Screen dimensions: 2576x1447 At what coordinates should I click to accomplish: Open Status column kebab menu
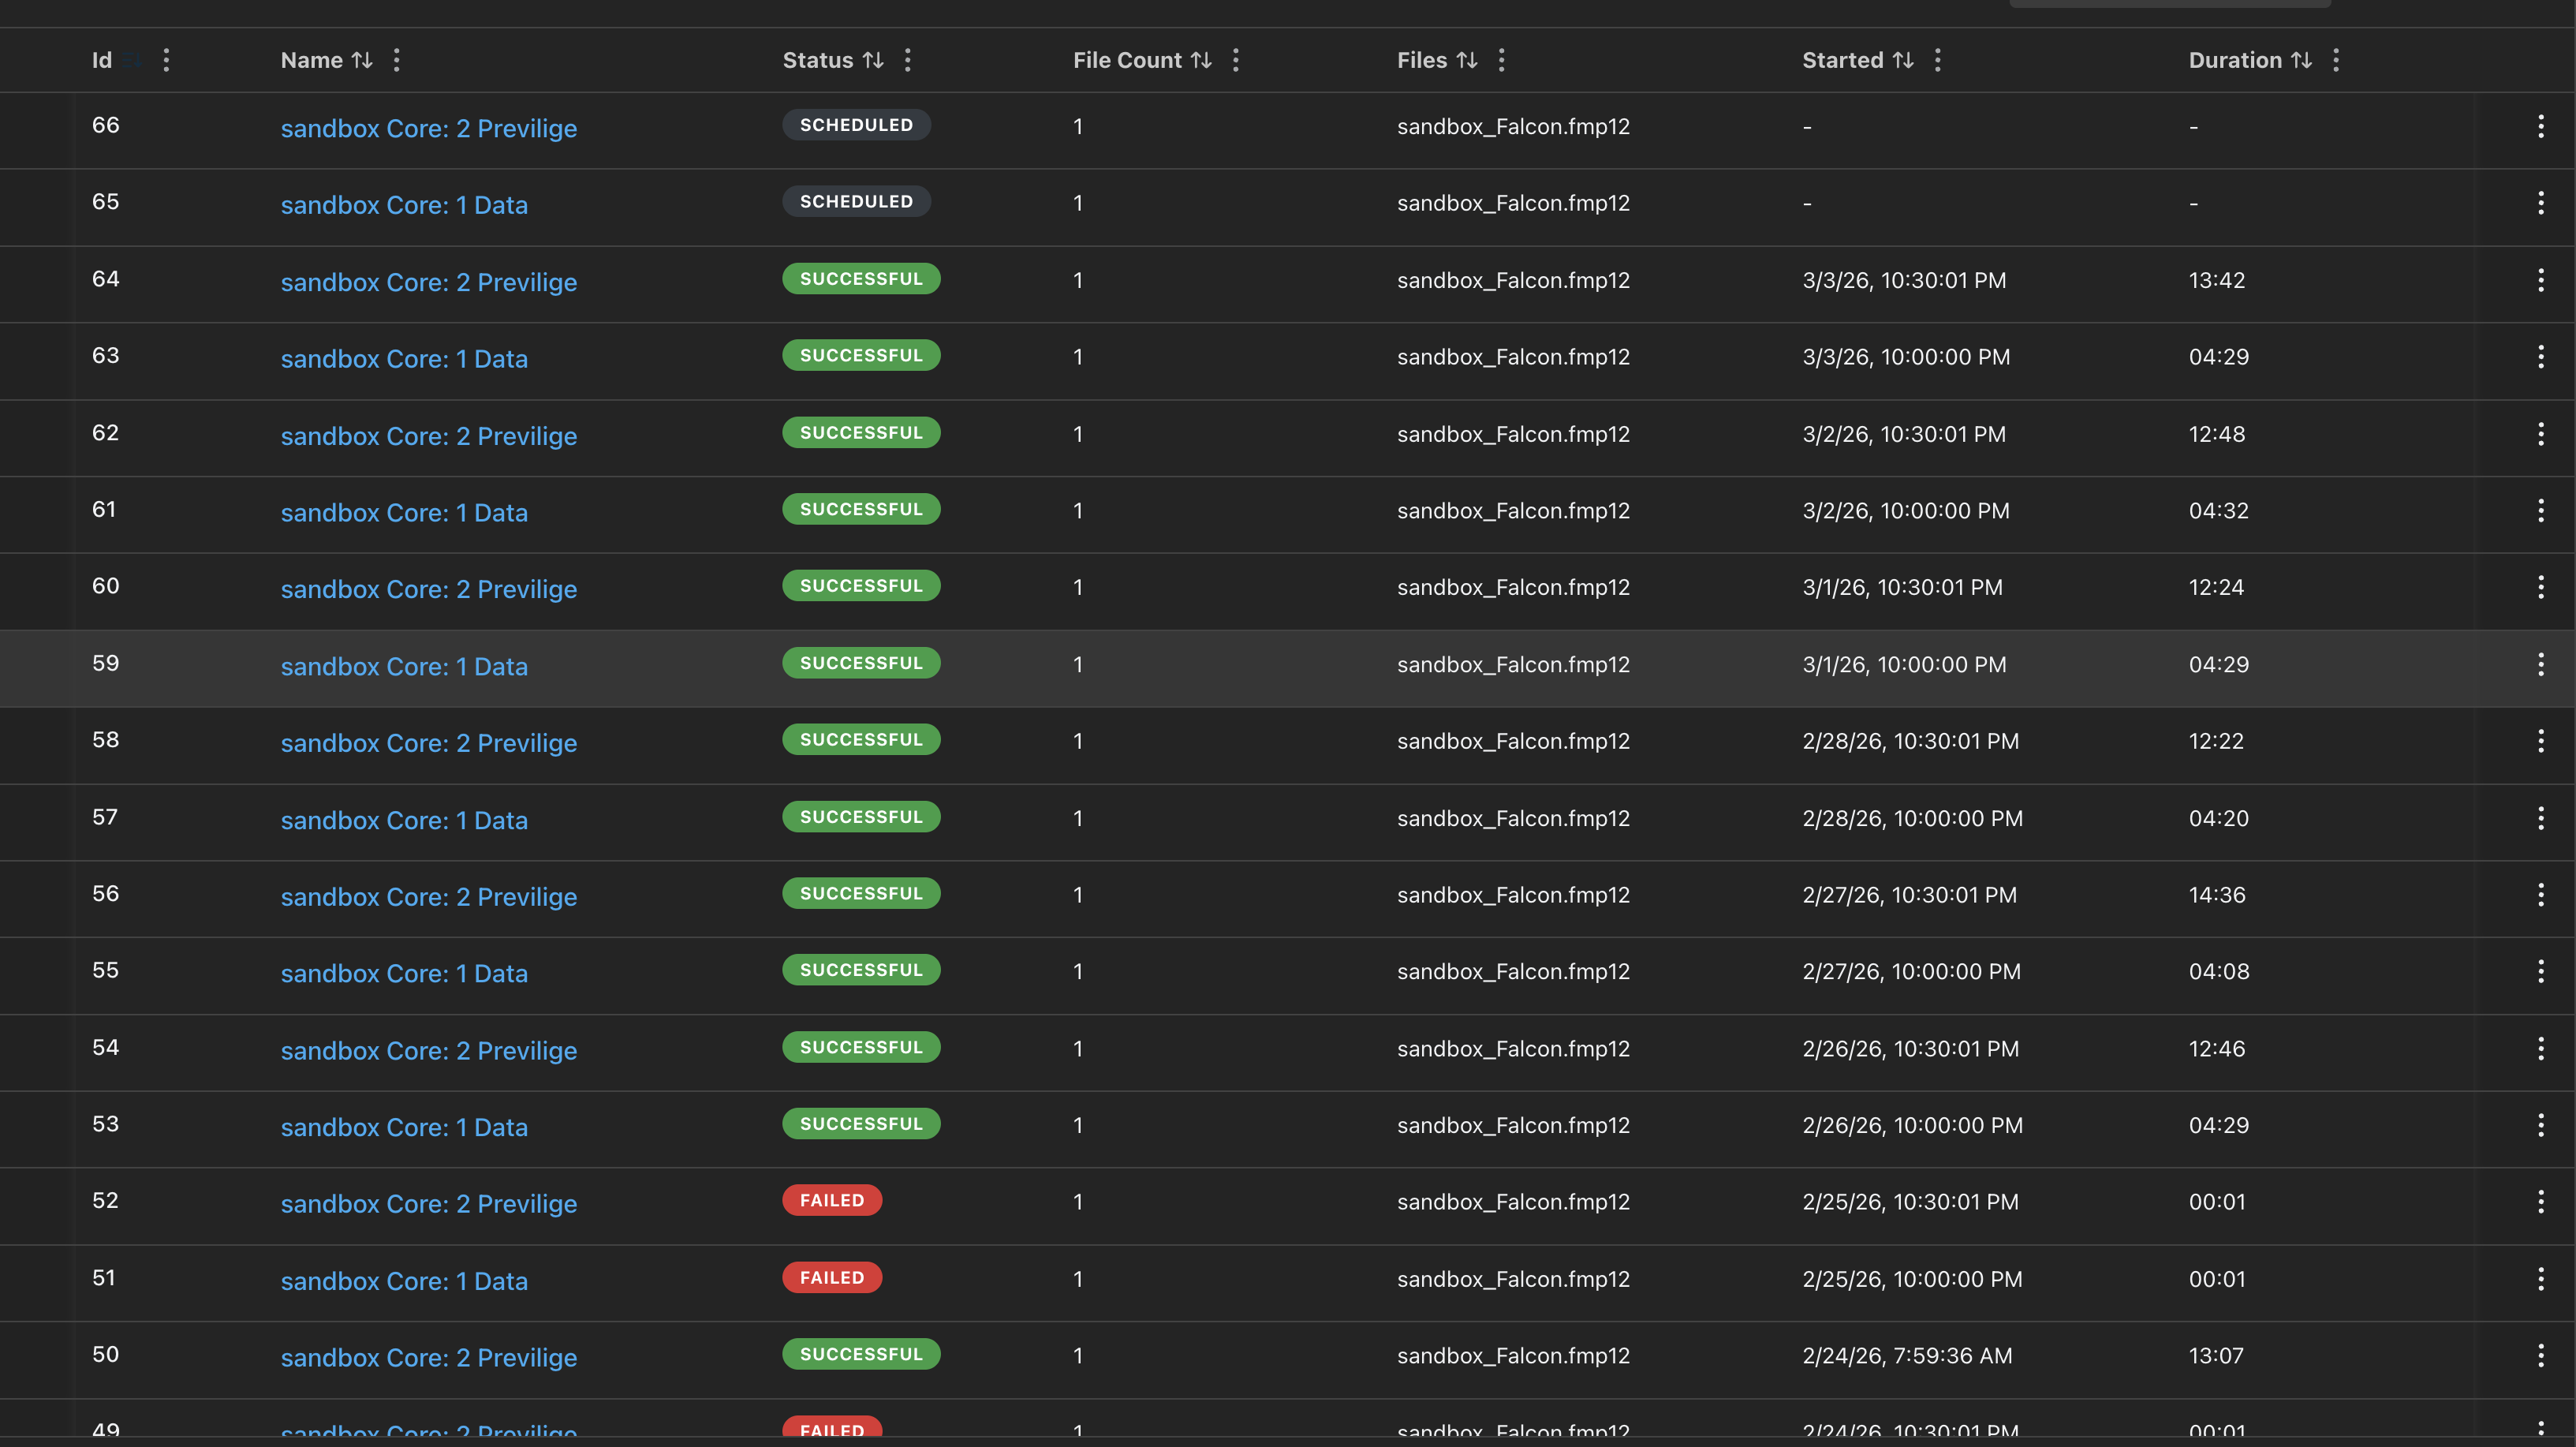coord(908,60)
